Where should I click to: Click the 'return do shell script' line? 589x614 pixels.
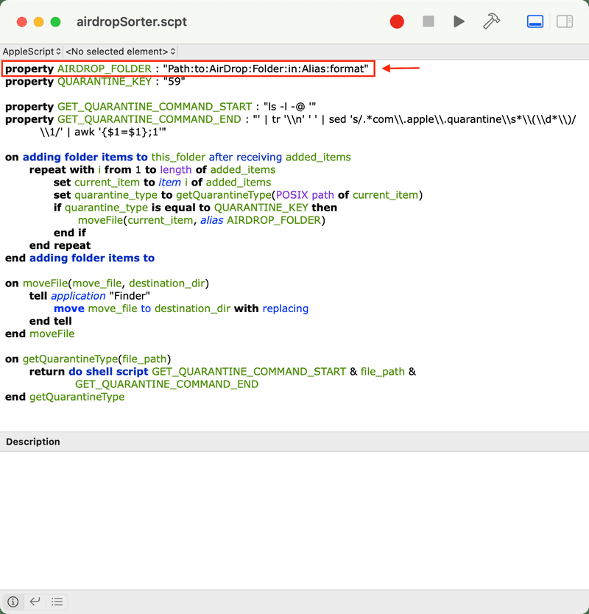pyautogui.click(x=222, y=372)
